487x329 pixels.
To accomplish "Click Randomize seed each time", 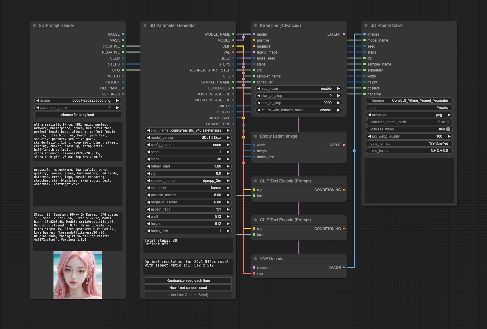I will [x=188, y=281].
